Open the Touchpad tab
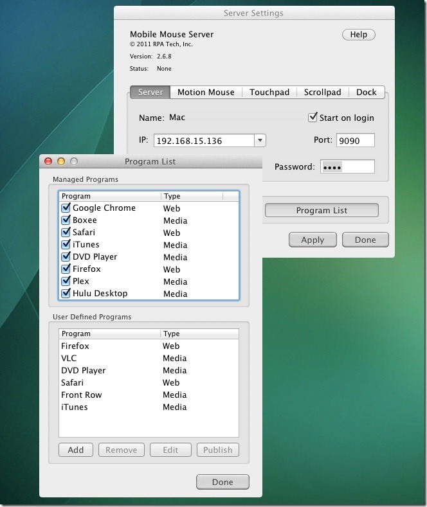 (x=269, y=92)
